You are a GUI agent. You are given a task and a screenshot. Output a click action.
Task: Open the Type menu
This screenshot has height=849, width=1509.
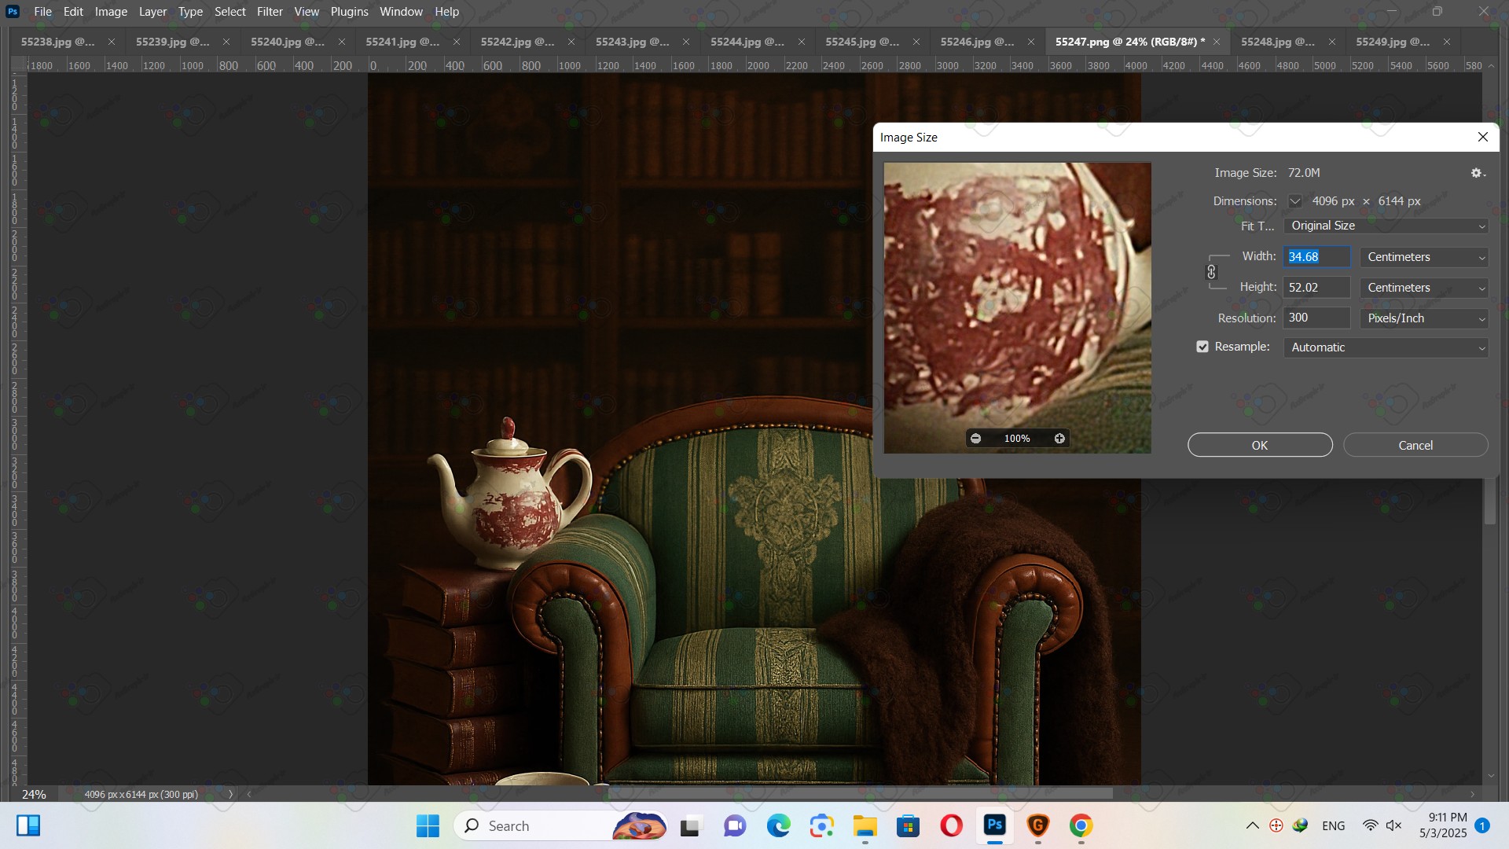tap(190, 12)
